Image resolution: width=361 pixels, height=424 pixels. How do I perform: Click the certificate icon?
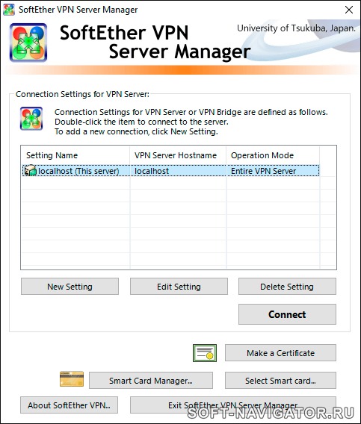[205, 353]
